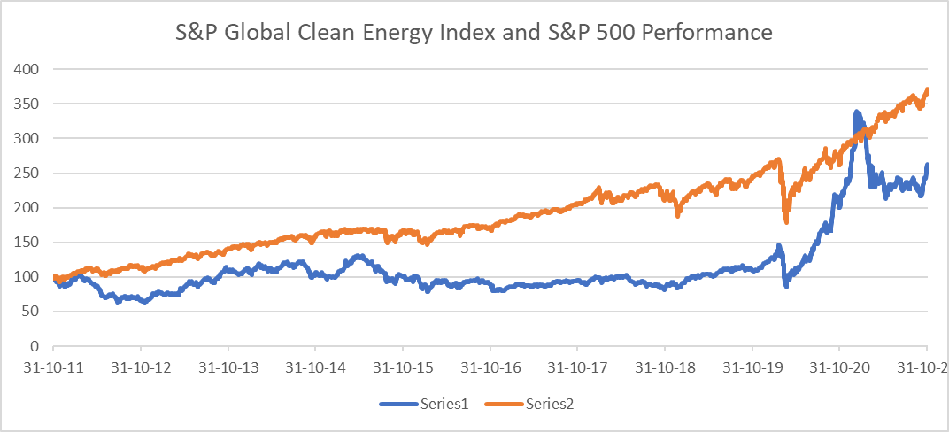Image resolution: width=949 pixels, height=432 pixels.
Task: Select the 31-10-13 date axis label
Action: [228, 366]
